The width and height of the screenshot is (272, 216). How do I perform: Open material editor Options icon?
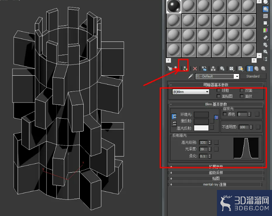tap(265, 45)
